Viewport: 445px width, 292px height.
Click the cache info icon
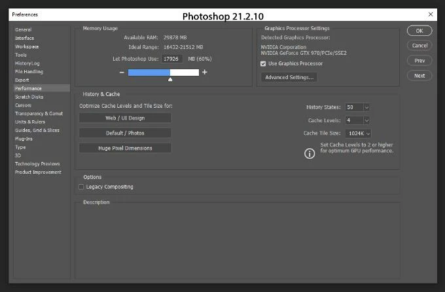[310, 154]
